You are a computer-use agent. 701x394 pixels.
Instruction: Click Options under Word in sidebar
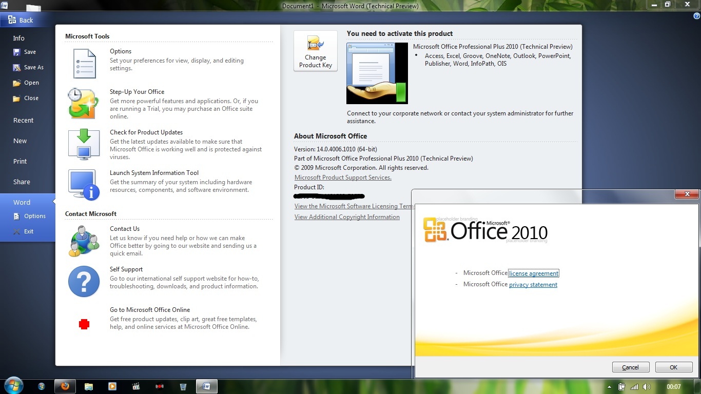tap(34, 216)
